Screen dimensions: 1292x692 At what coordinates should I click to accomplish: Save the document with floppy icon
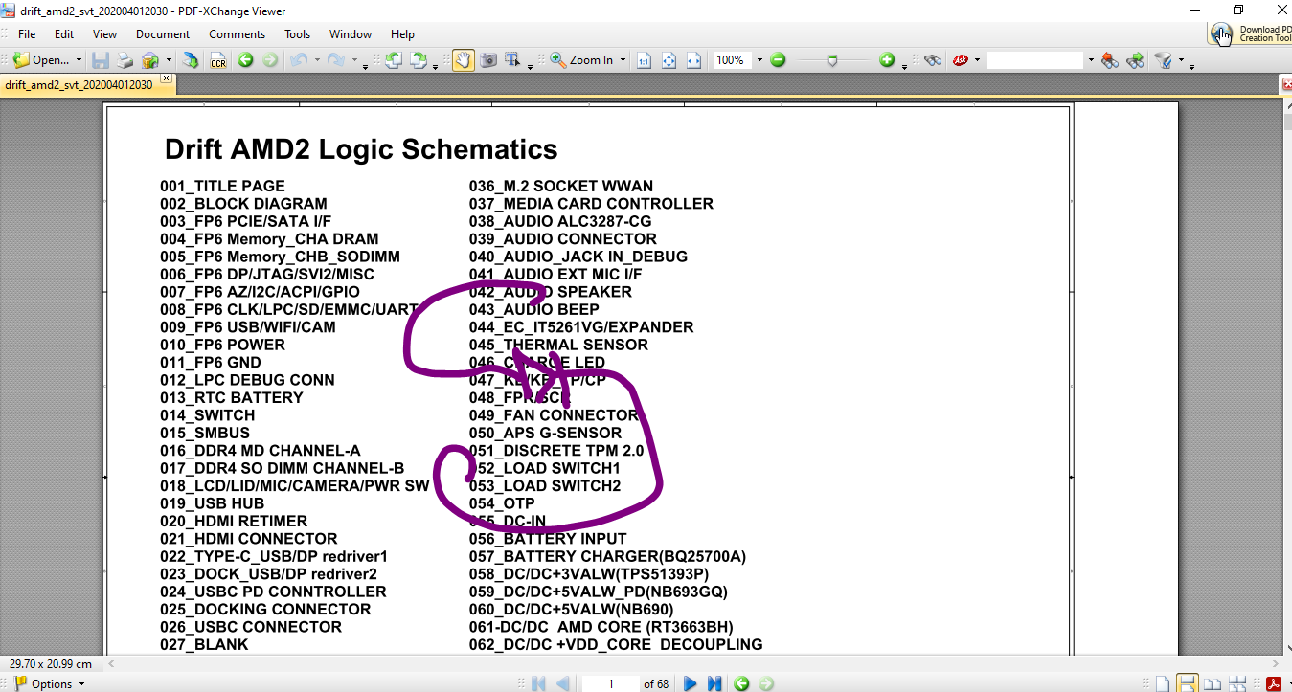pyautogui.click(x=101, y=60)
